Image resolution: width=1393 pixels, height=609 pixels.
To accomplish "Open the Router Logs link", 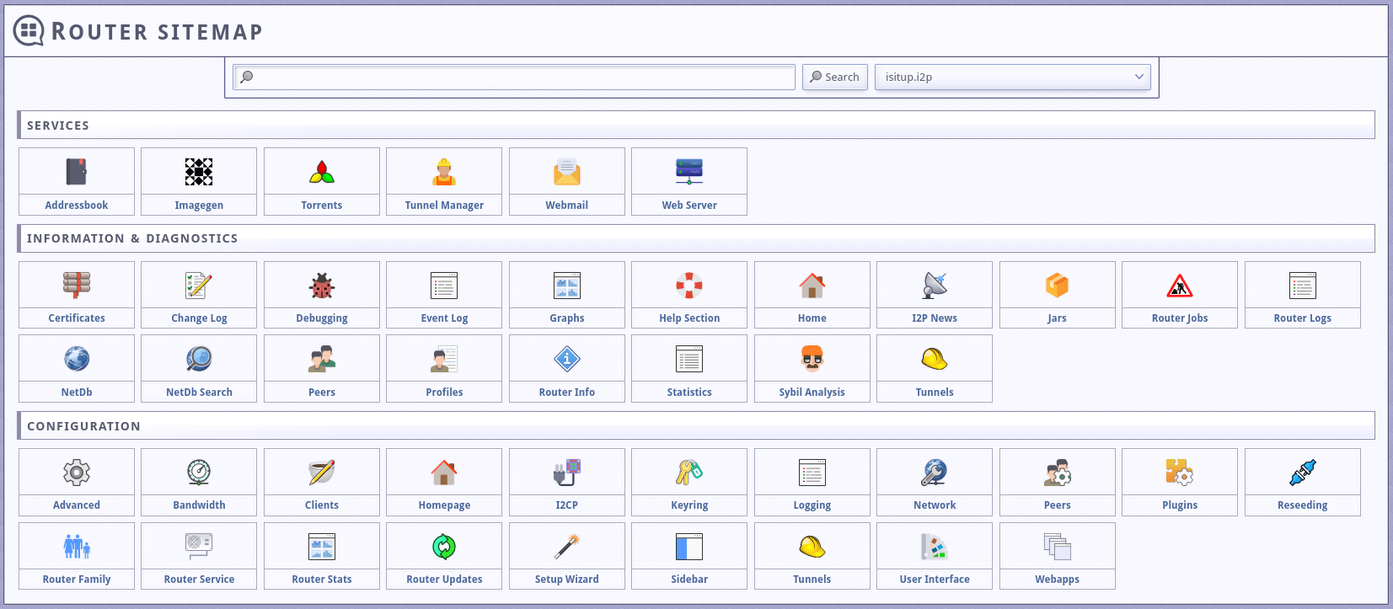I will 1302,318.
